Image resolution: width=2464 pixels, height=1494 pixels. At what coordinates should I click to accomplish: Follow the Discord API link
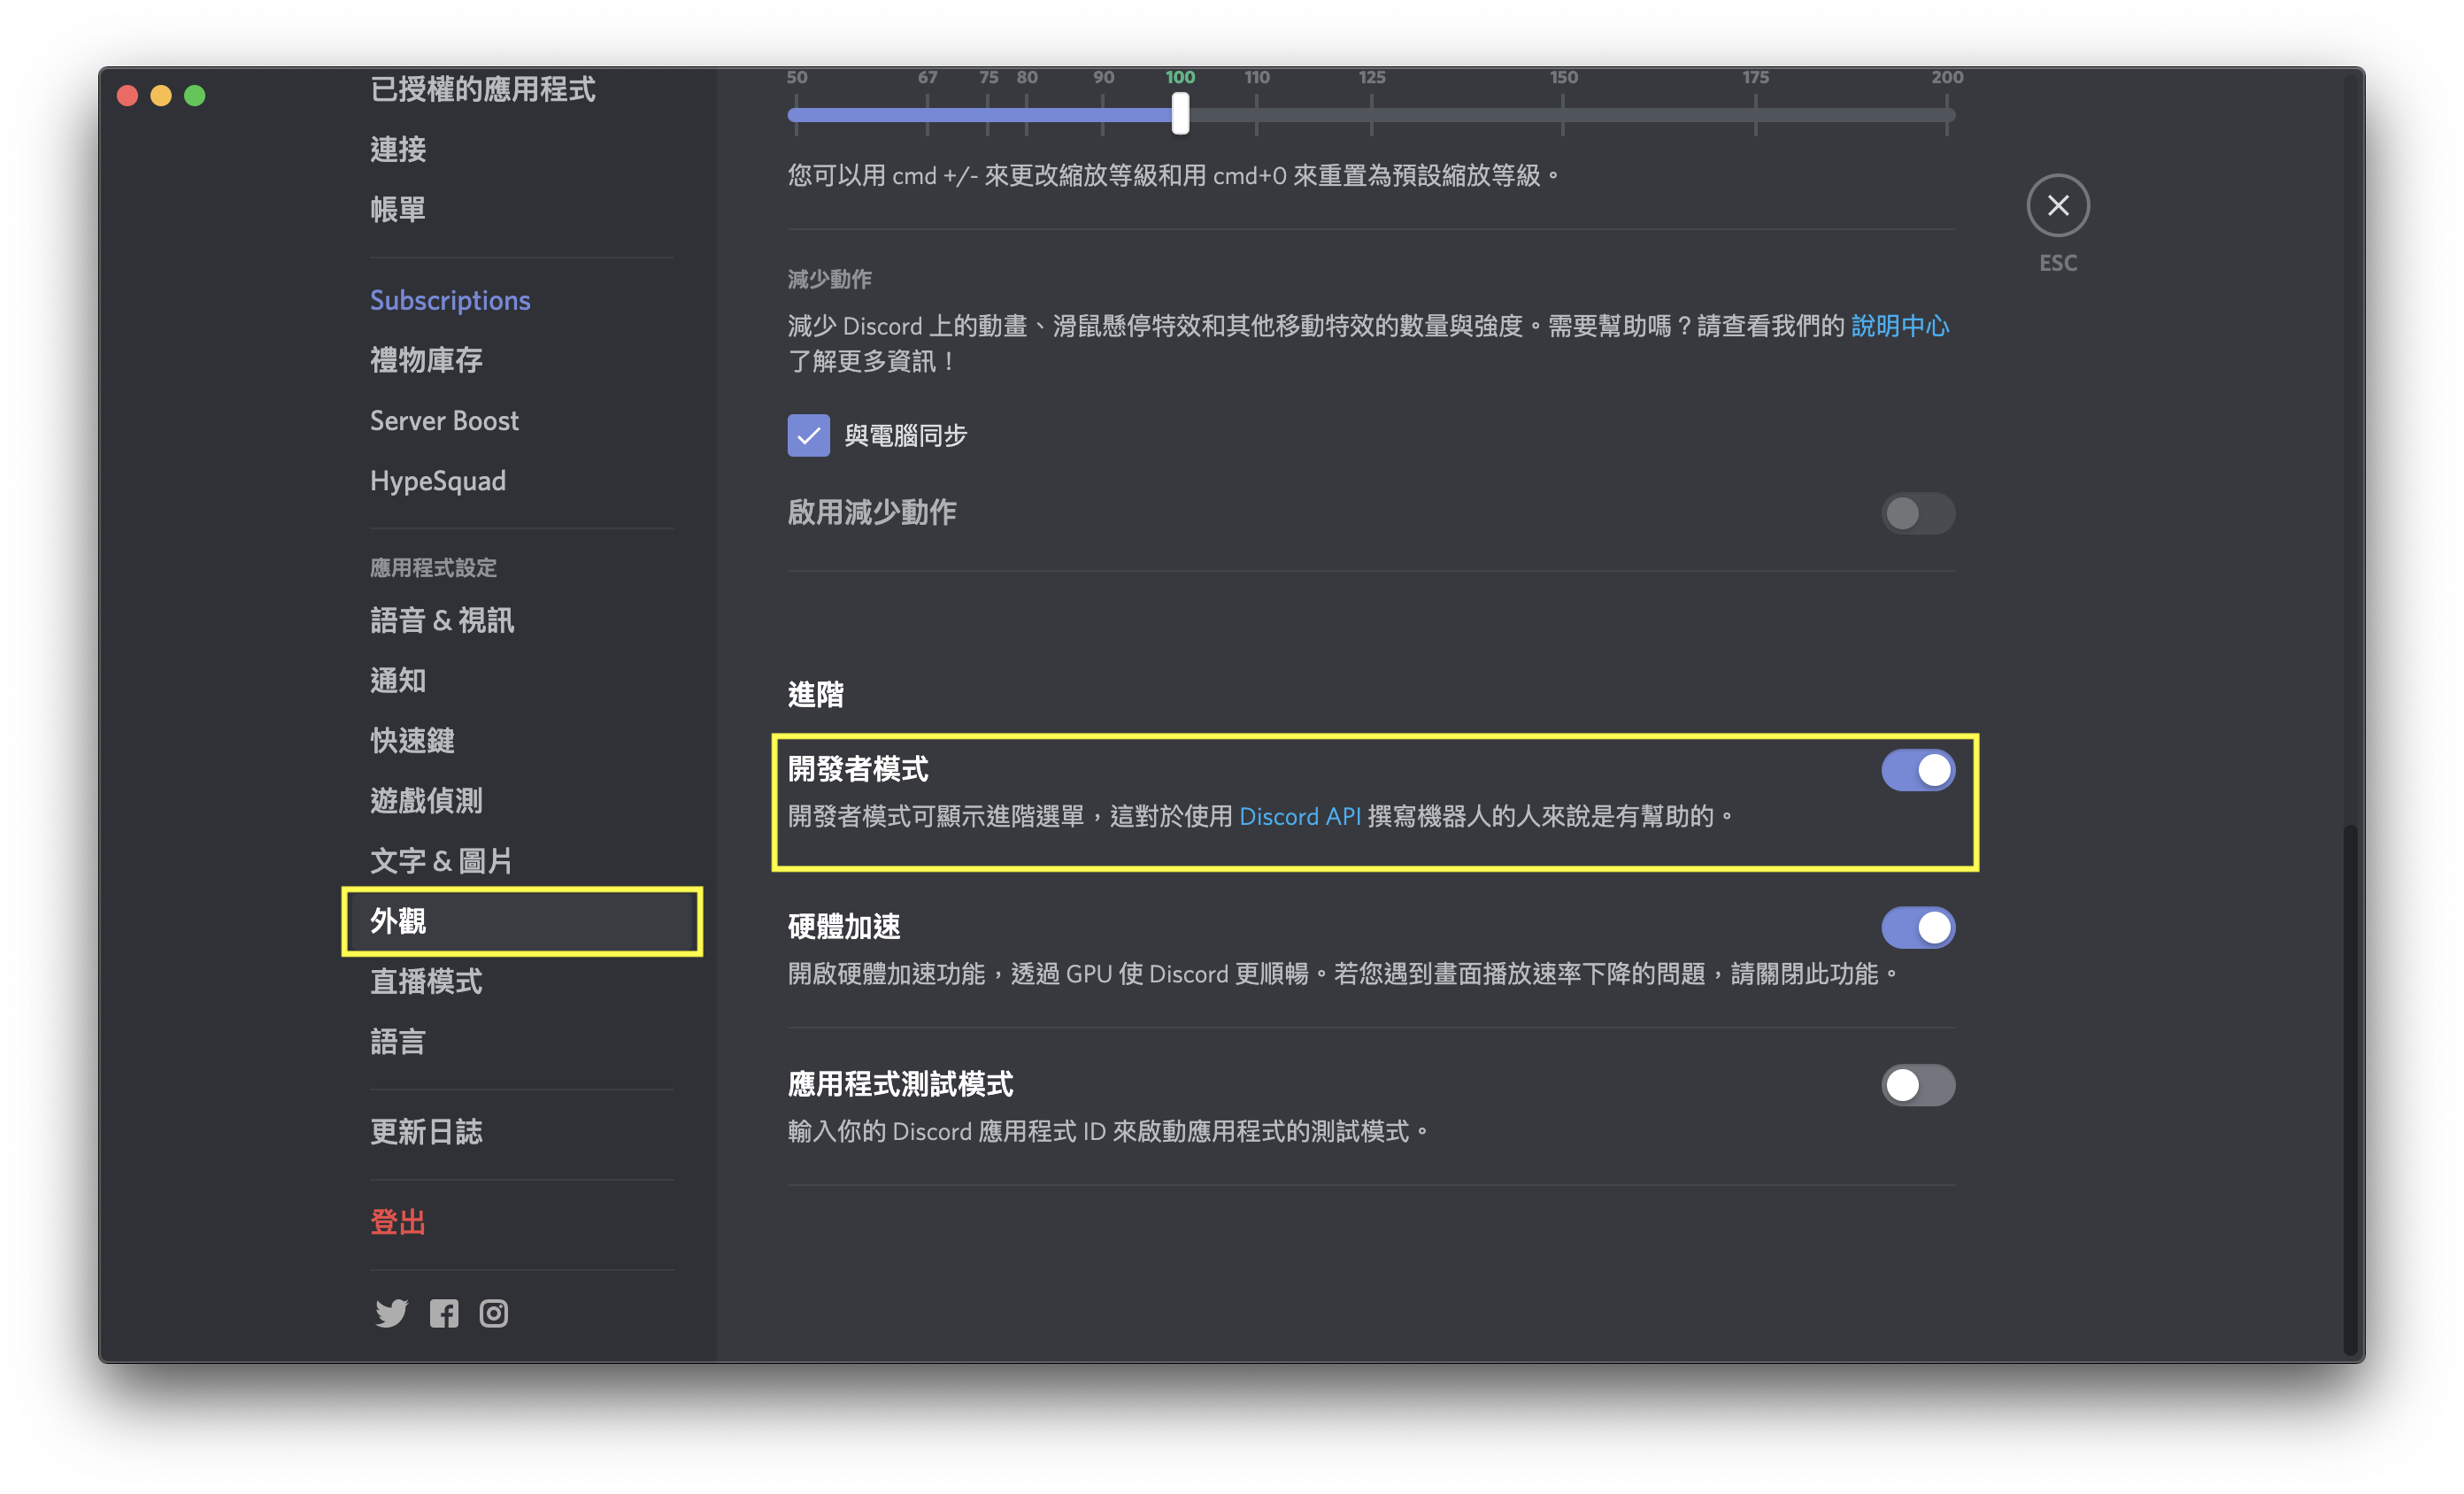[x=1299, y=816]
